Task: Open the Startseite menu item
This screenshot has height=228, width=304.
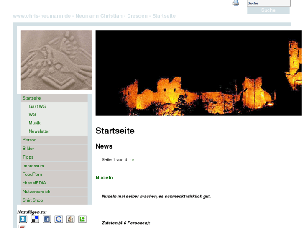Action: coord(54,98)
